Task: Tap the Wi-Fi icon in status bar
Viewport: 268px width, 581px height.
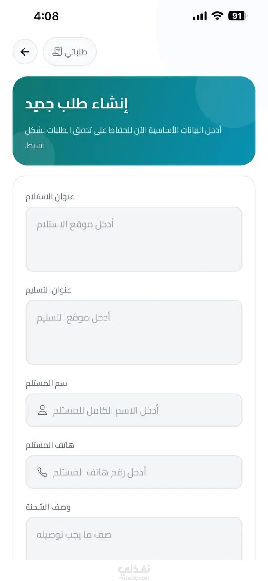Action: (218, 16)
